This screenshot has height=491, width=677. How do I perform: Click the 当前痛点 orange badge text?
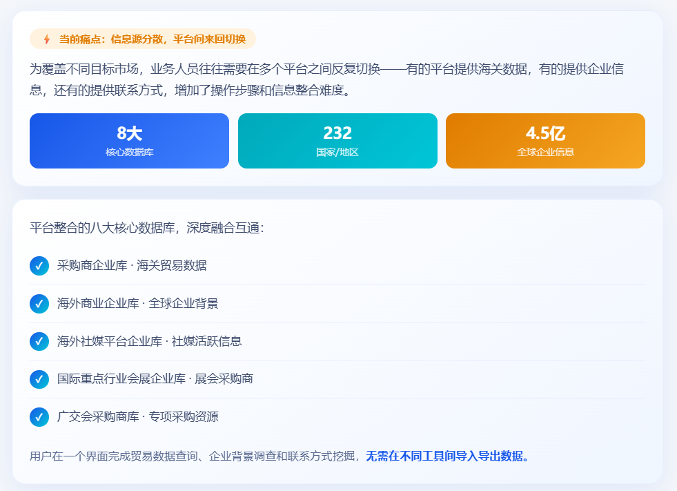coord(153,39)
